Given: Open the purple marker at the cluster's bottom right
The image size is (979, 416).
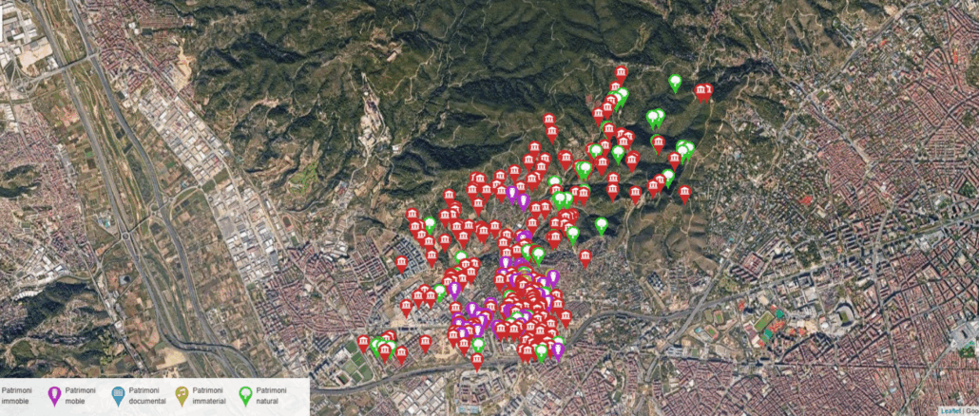Looking at the screenshot, I should click(557, 351).
